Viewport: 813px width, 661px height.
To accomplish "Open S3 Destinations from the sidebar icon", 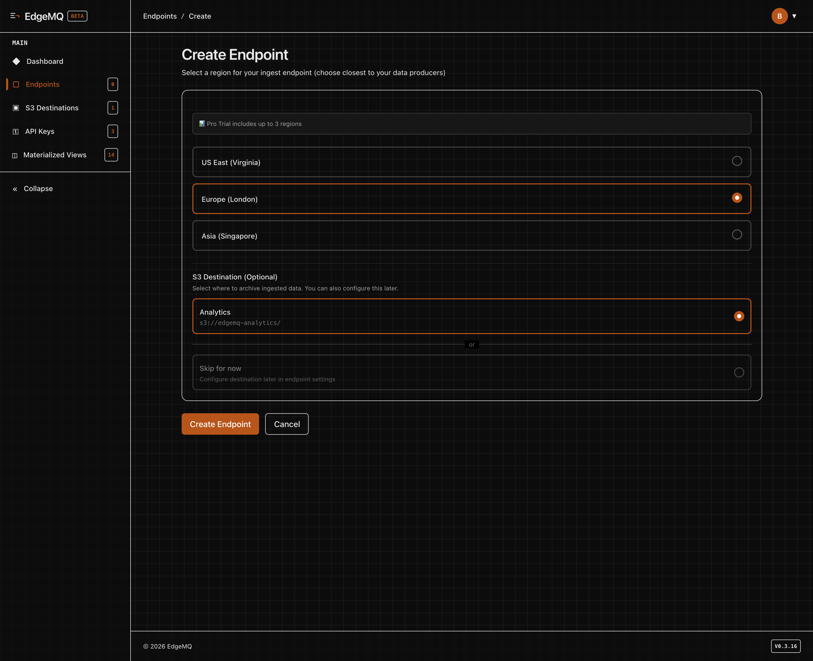I will click(16, 108).
